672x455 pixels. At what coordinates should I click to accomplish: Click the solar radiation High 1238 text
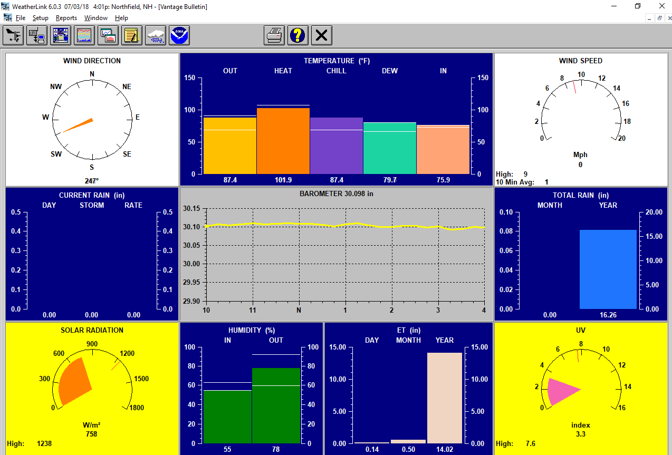(30, 443)
